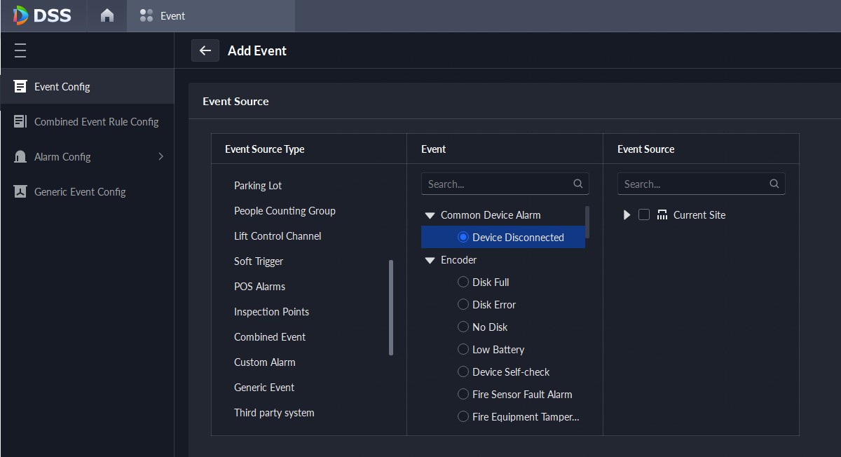Expand the Current Site tree

[627, 214]
